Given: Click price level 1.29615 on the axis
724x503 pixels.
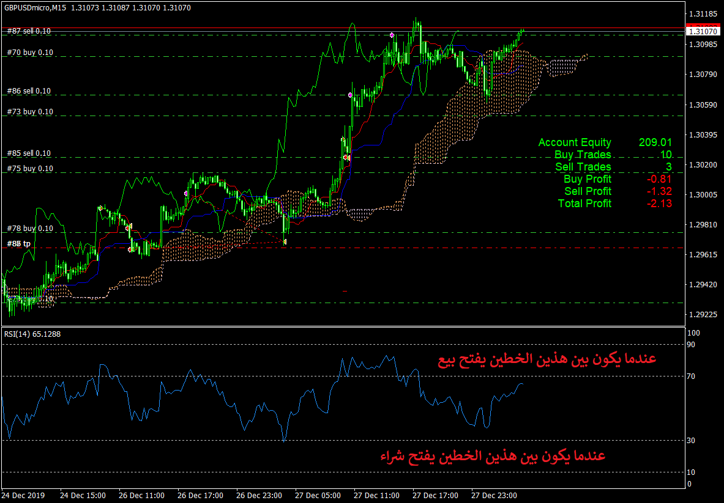Looking at the screenshot, I should (x=703, y=254).
